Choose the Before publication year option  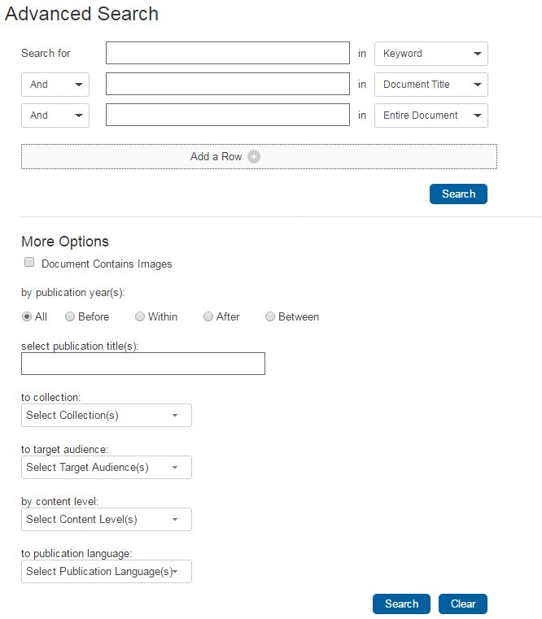point(70,316)
